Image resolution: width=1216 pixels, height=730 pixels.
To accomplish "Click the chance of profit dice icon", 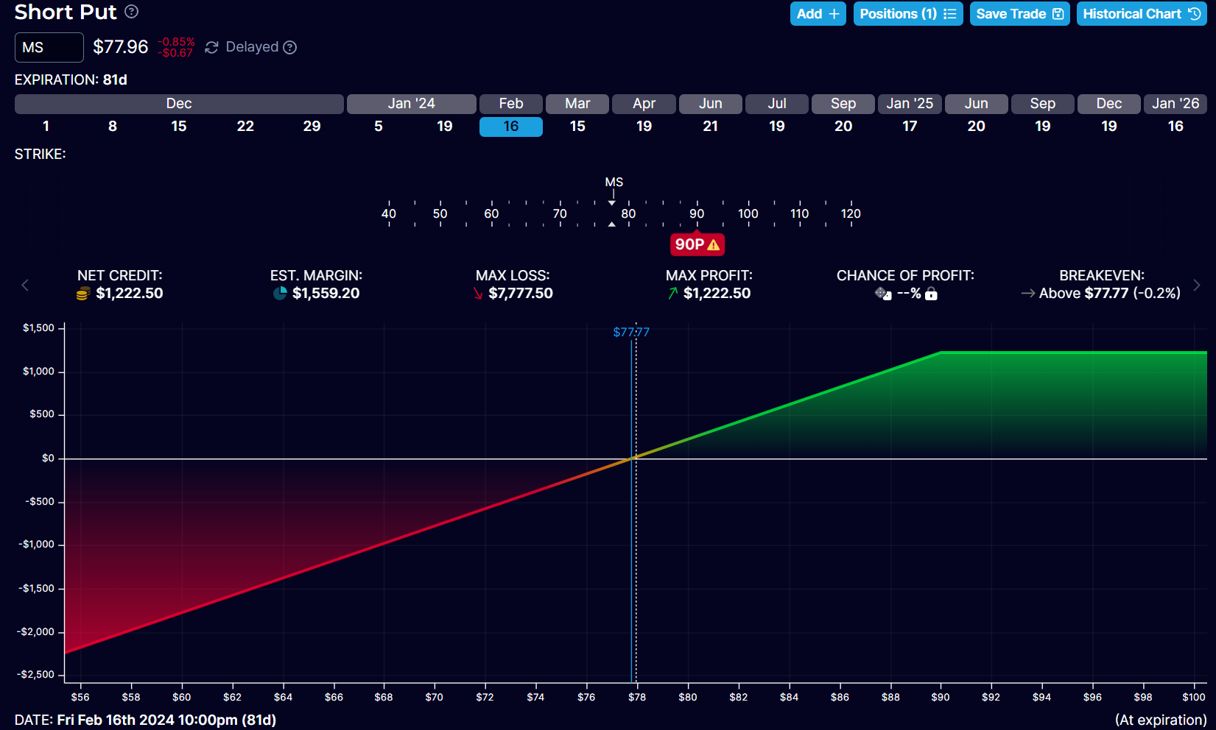I will 883,294.
